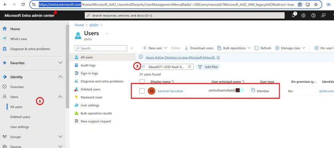
Task: Open the New user dropdown
Action: [155, 48]
